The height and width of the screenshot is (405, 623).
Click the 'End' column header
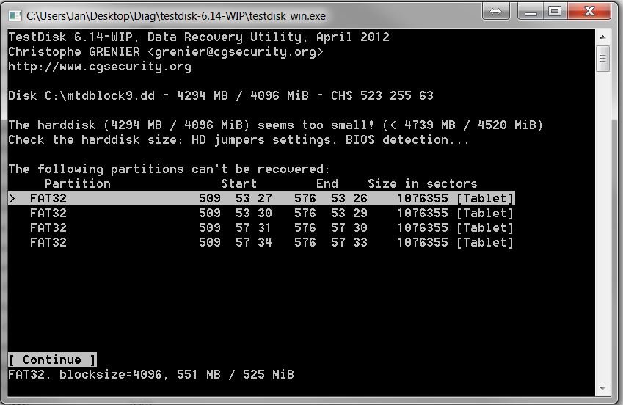click(x=327, y=183)
